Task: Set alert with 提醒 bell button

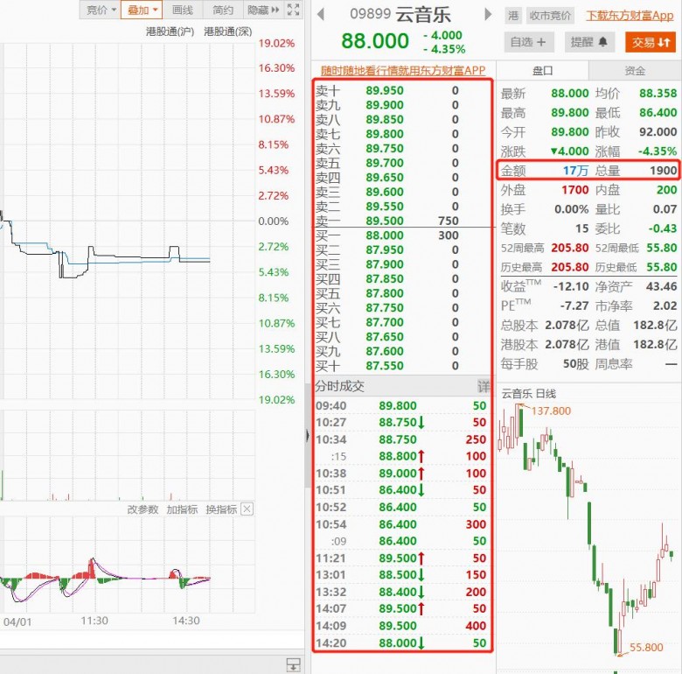Action: (589, 42)
